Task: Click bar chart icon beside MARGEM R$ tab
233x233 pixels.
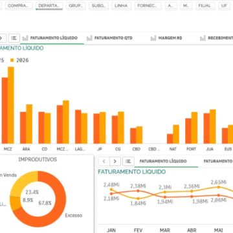Action: click(153, 38)
